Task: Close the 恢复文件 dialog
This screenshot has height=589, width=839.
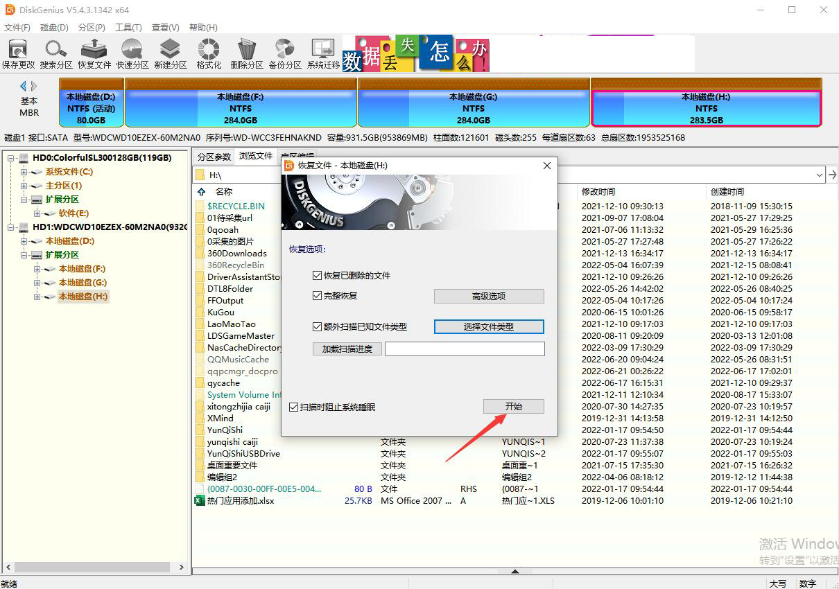Action: click(546, 166)
